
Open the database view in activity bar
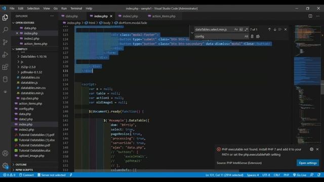tap(5, 79)
